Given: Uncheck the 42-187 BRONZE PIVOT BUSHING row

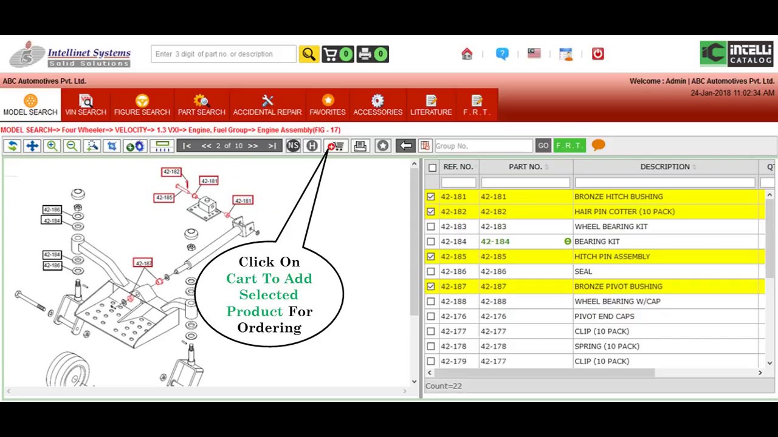Looking at the screenshot, I should pyautogui.click(x=431, y=286).
